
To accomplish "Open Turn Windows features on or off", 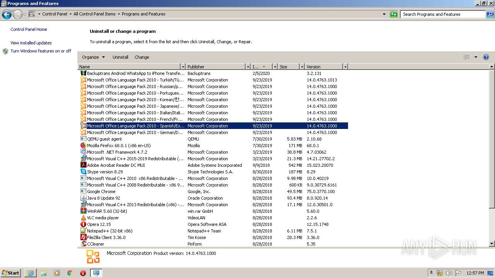I will point(41,51).
